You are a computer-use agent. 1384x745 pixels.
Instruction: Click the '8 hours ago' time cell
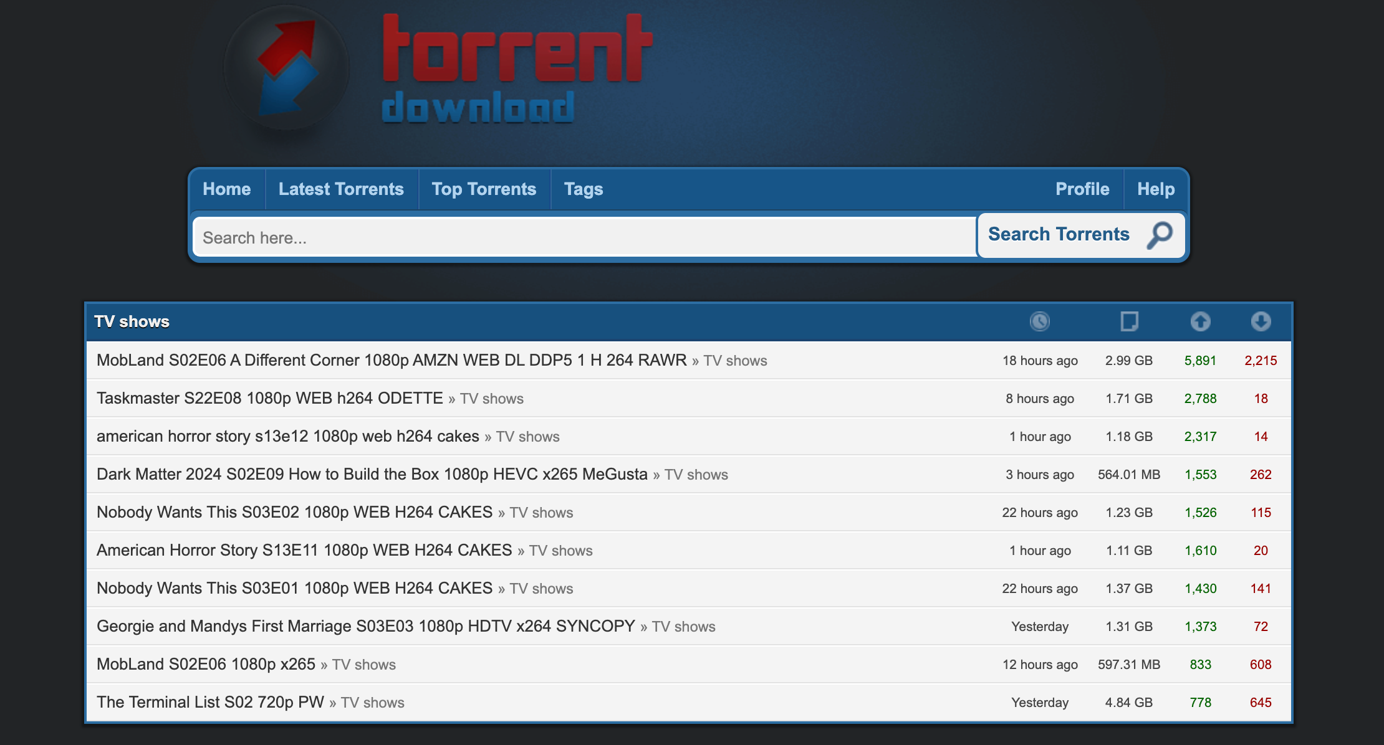[x=1040, y=399]
